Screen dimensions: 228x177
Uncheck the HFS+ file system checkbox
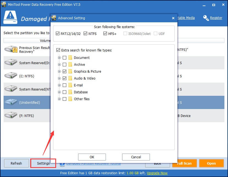coord(105,34)
